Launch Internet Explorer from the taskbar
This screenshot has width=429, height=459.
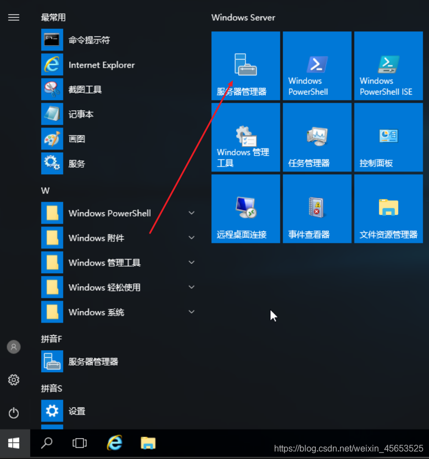click(115, 443)
